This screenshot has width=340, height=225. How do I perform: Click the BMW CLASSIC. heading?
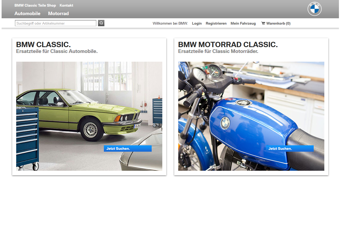coord(44,44)
